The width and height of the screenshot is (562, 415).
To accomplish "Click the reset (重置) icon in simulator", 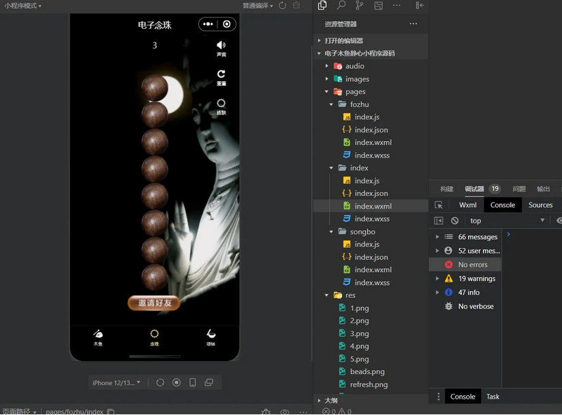I will (221, 74).
